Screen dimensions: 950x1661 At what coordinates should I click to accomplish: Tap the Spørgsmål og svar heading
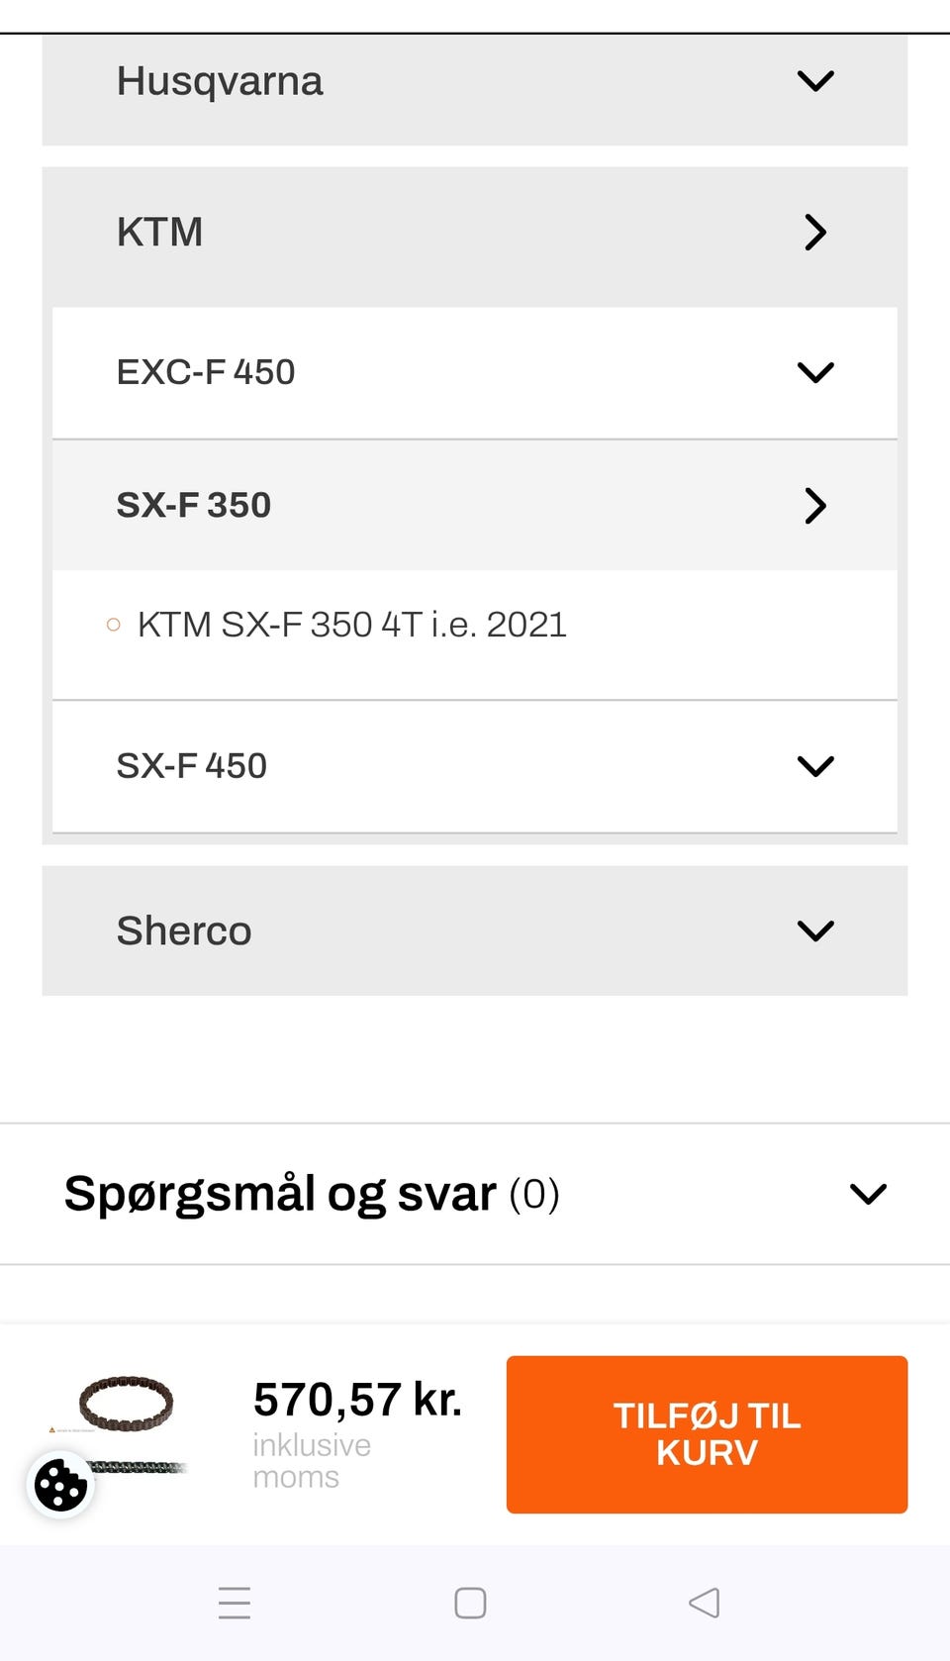[280, 1194]
